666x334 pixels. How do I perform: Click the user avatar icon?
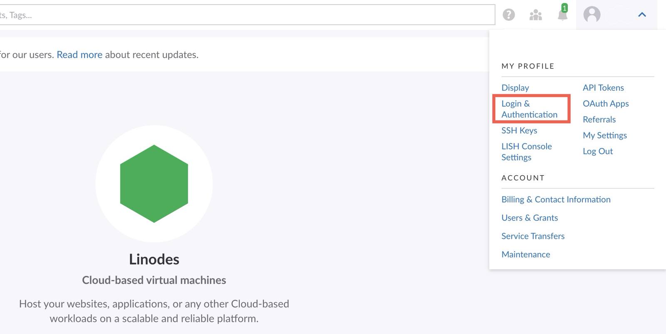(x=591, y=15)
